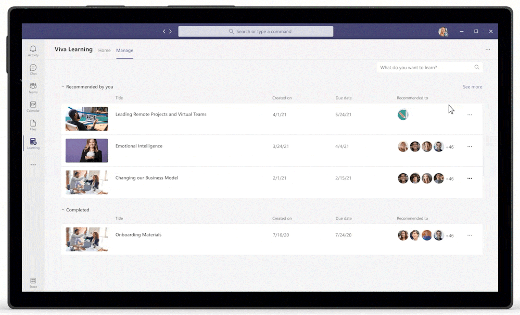Click +46 in Changing our Business Model row
Image resolution: width=520 pixels, height=315 pixels.
450,179
